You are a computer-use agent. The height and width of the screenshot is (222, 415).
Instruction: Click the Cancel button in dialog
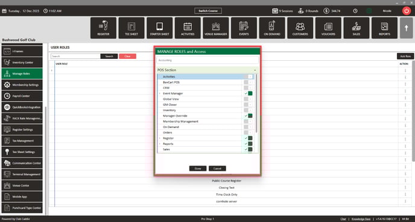coord(217,168)
